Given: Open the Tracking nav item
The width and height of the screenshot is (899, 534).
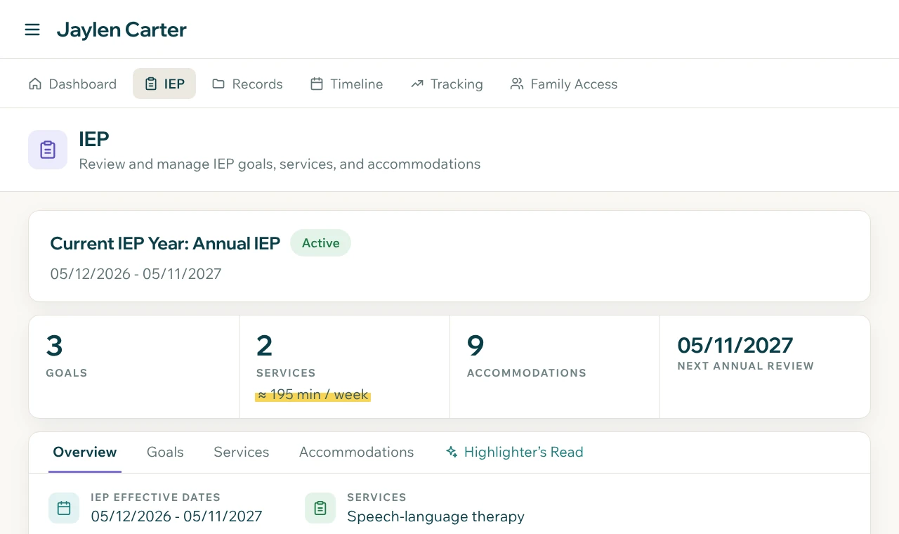Looking at the screenshot, I should pos(447,84).
